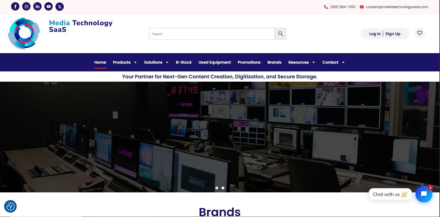
Task: Open the Solutions menu item
Action: 153,62
